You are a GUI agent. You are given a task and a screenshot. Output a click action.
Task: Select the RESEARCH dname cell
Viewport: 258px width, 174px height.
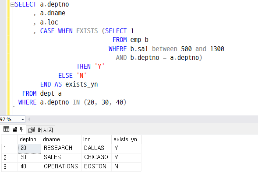tap(61, 148)
